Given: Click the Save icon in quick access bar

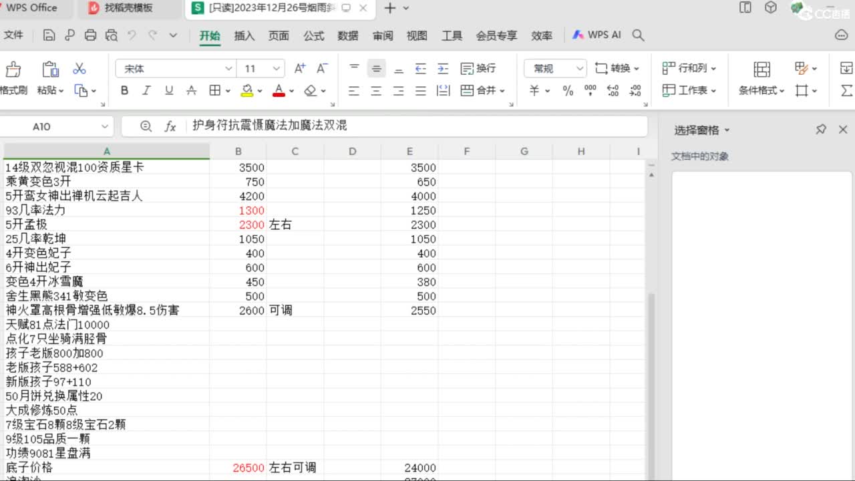Looking at the screenshot, I should point(49,35).
